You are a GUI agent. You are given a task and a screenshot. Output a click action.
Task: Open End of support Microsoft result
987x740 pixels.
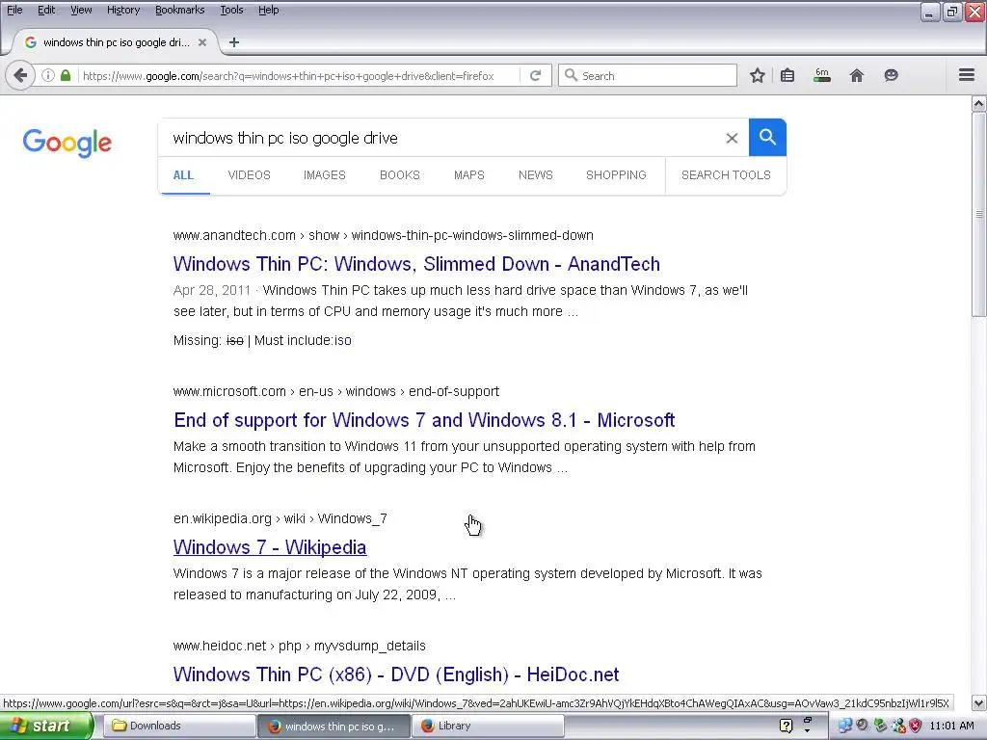click(x=424, y=420)
